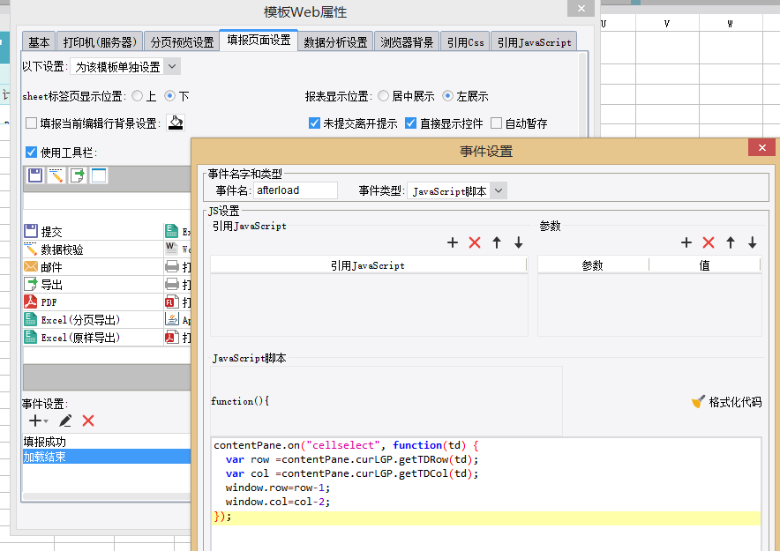Switch to the 浏览器背景 tab
780x551 pixels.
[x=407, y=42]
